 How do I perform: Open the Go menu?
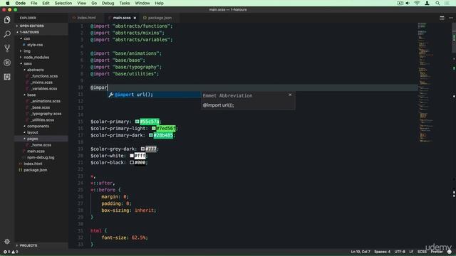click(x=94, y=3)
